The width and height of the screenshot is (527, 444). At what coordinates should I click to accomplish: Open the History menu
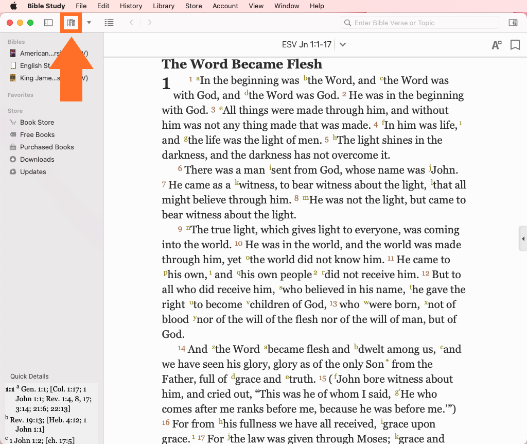131,6
